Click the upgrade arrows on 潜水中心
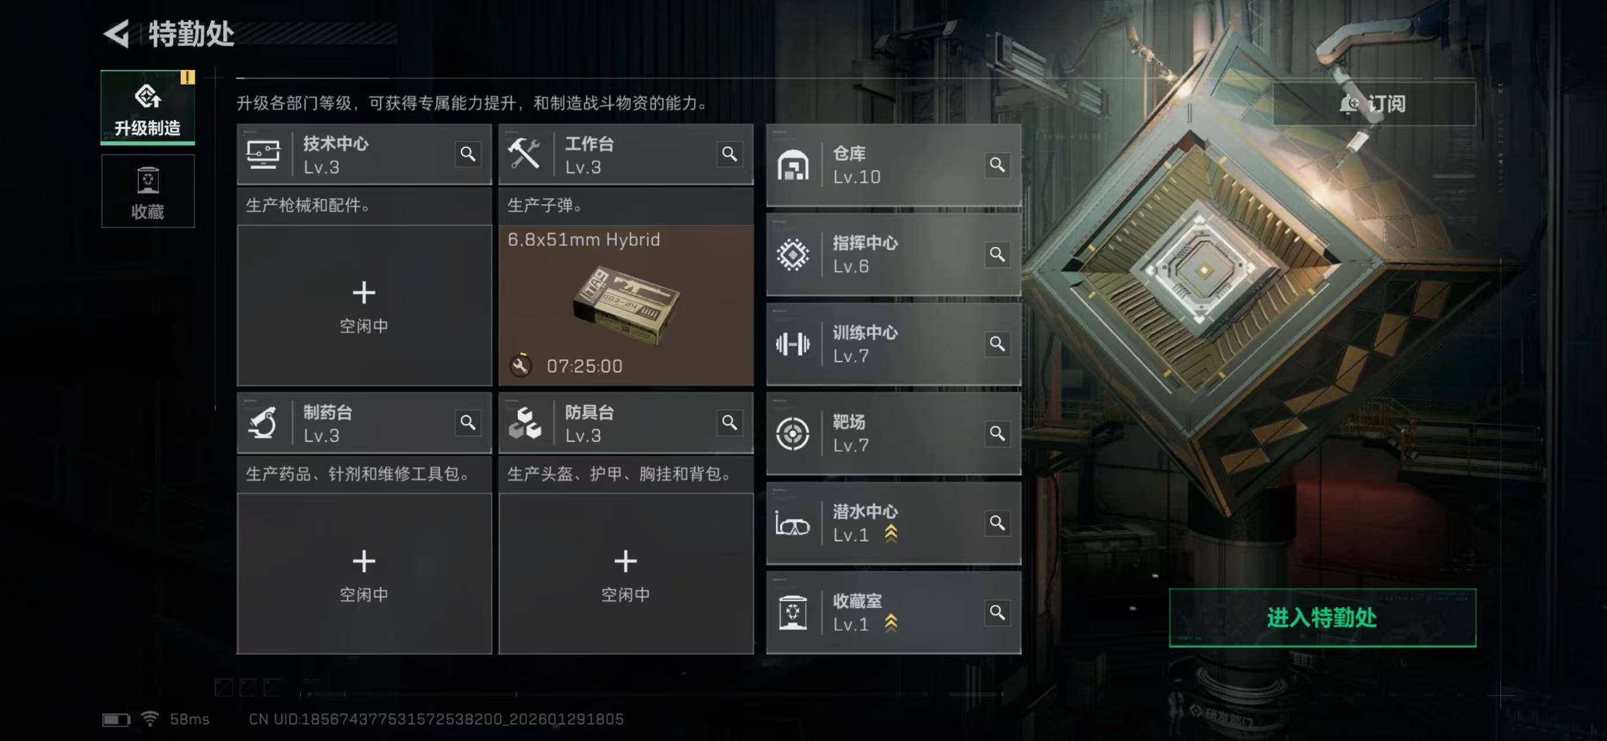This screenshot has width=1607, height=741. coord(891,534)
